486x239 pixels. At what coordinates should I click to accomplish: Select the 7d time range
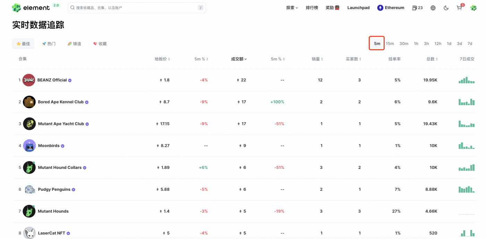point(470,44)
